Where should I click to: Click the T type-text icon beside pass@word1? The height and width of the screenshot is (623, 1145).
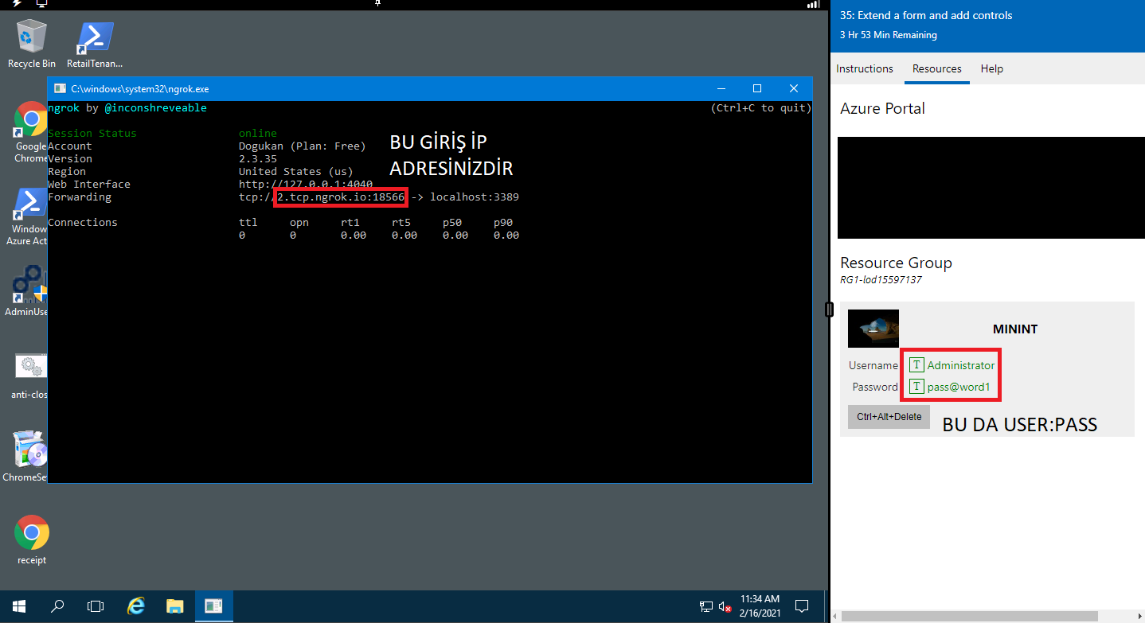[916, 387]
